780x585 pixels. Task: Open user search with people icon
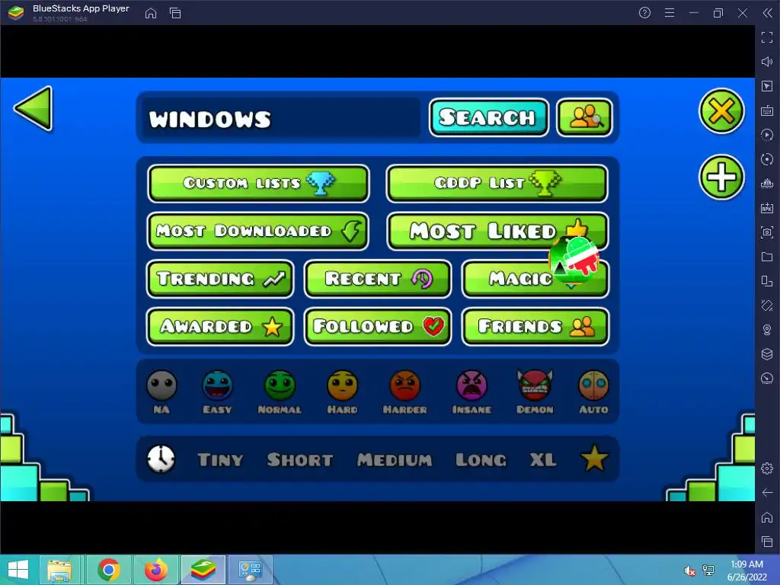(x=584, y=117)
